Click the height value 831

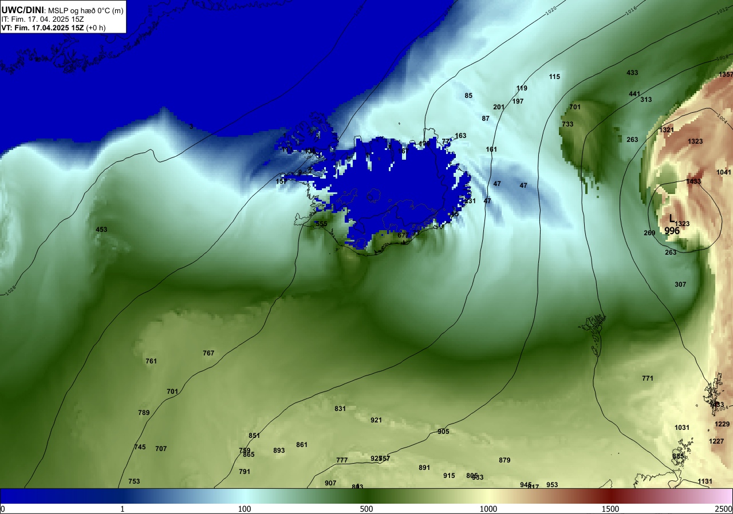(x=340, y=409)
